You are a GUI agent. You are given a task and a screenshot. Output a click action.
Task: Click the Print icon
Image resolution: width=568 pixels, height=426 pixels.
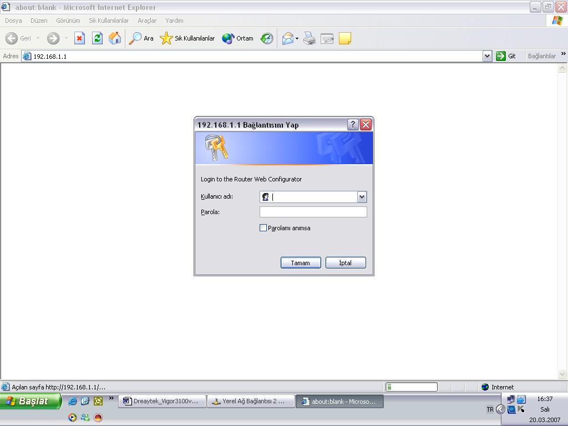pos(310,38)
